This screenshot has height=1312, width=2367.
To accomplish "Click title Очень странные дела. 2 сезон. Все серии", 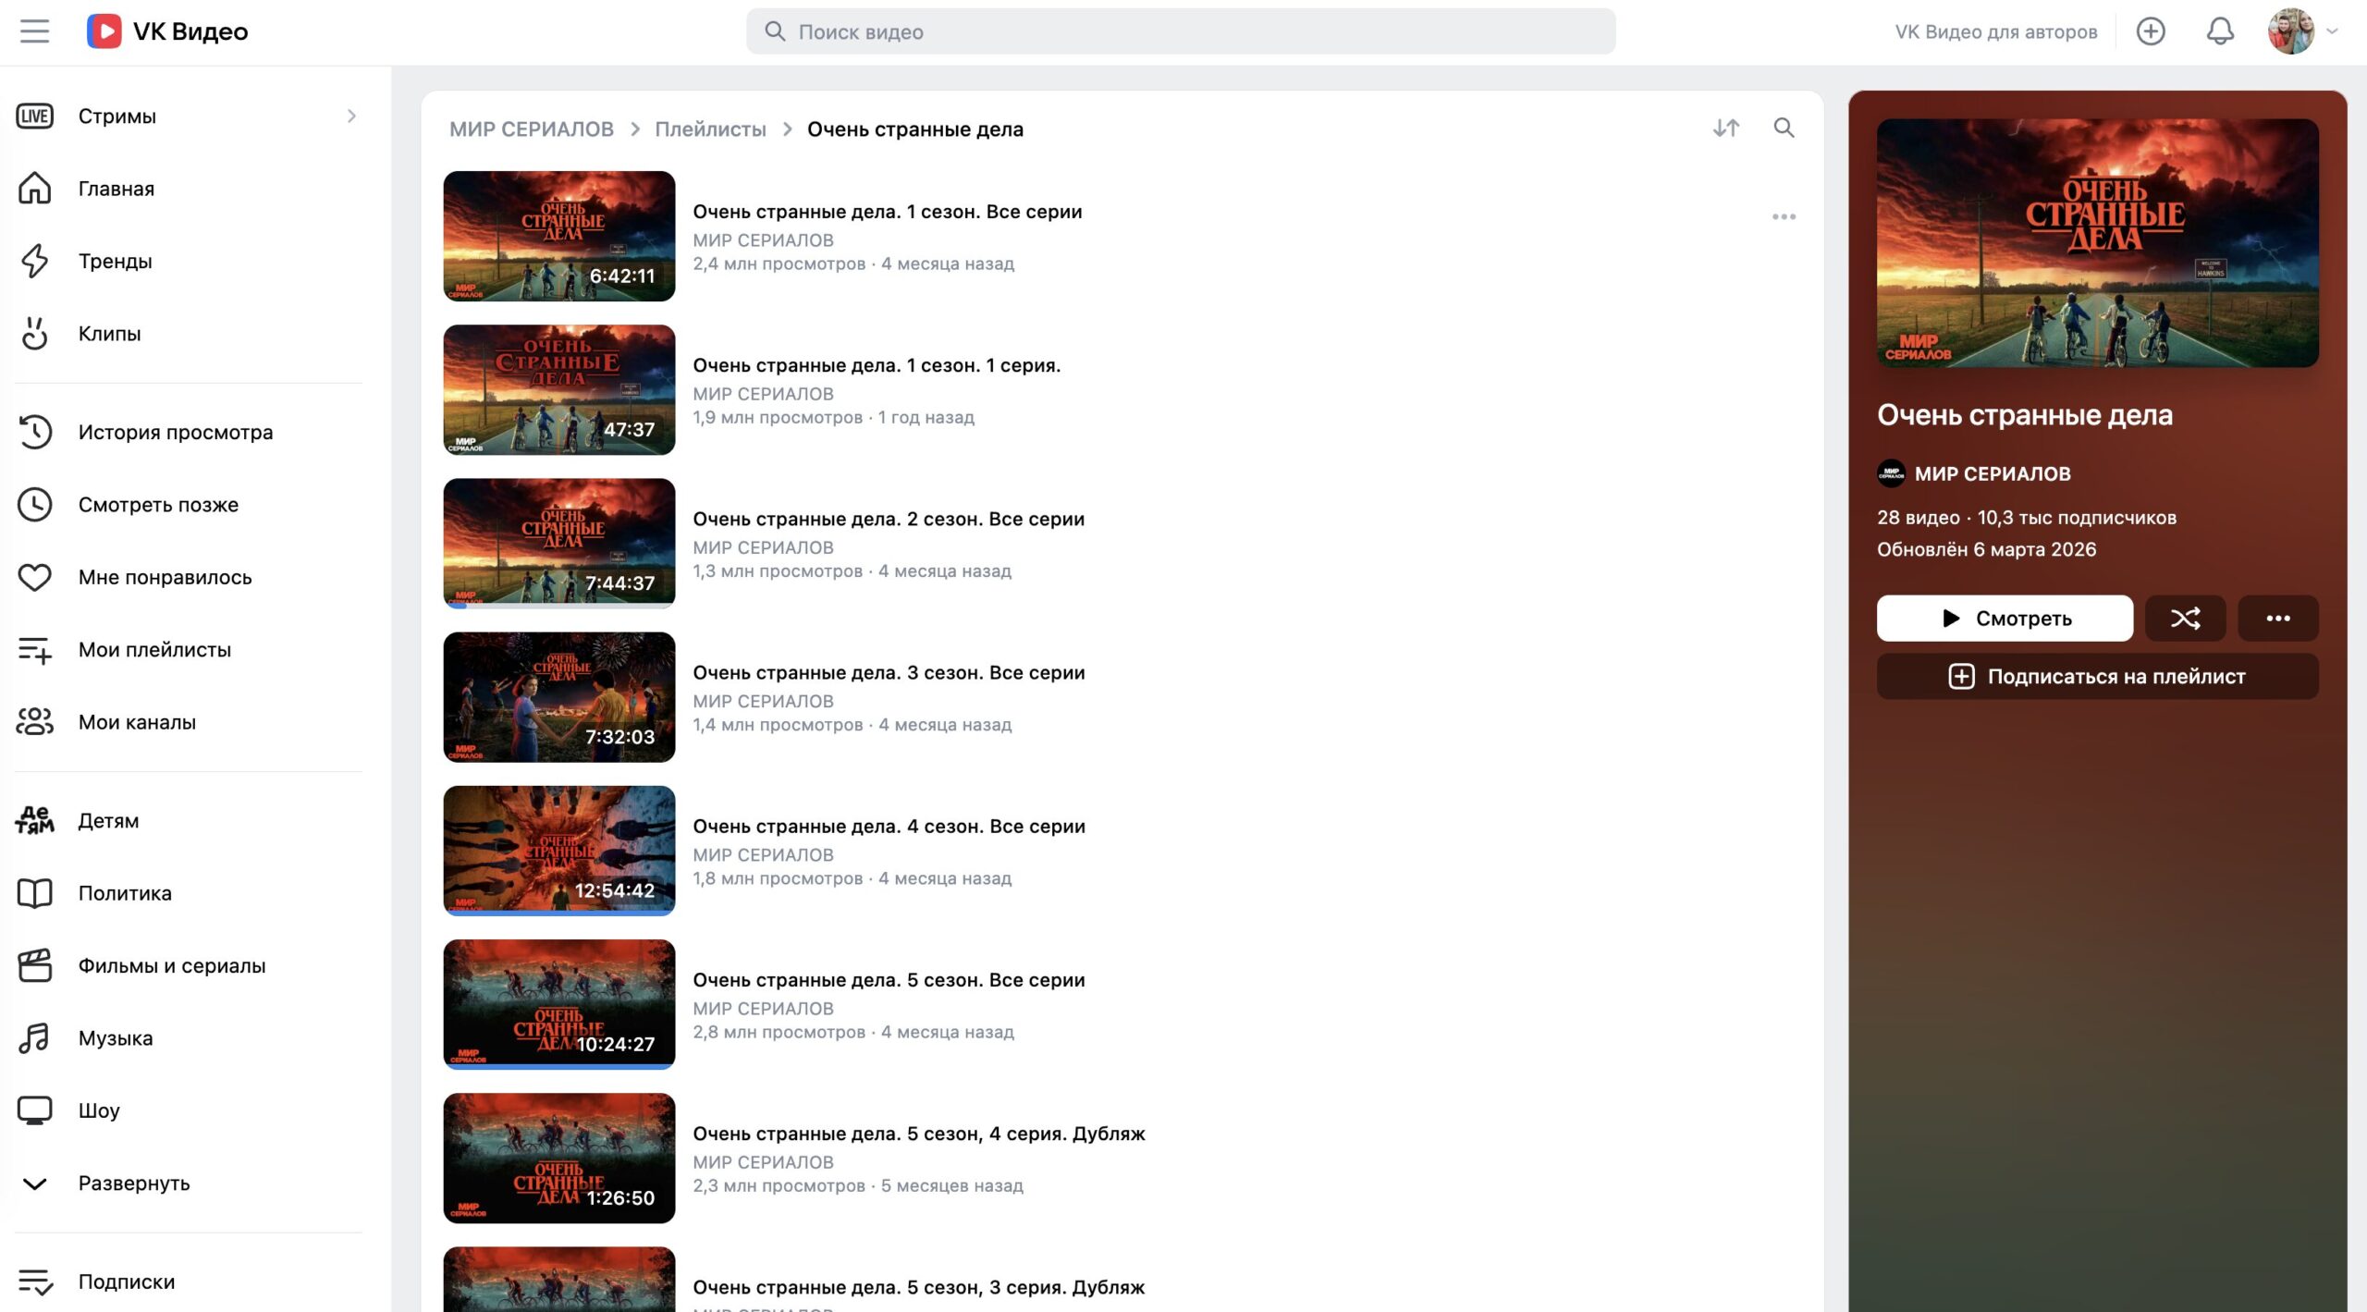I will coord(889,519).
